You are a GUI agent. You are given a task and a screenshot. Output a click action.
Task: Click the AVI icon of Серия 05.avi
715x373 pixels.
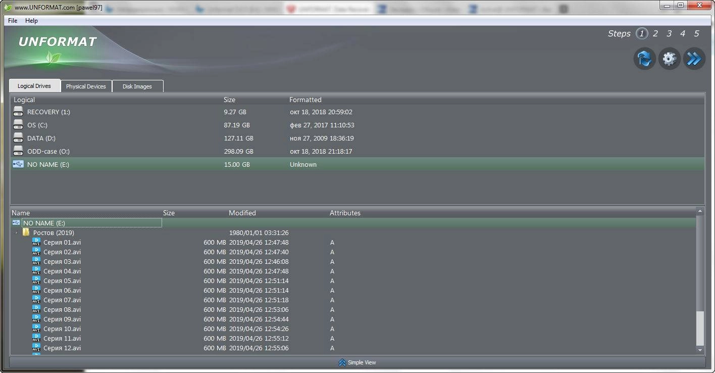click(36, 281)
